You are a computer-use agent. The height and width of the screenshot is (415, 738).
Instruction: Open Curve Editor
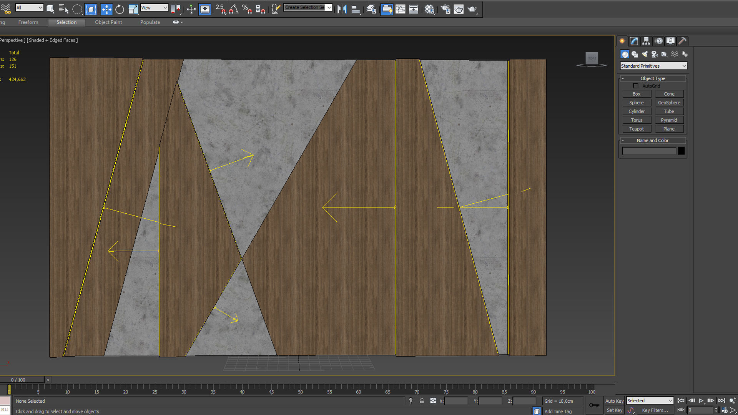400,9
